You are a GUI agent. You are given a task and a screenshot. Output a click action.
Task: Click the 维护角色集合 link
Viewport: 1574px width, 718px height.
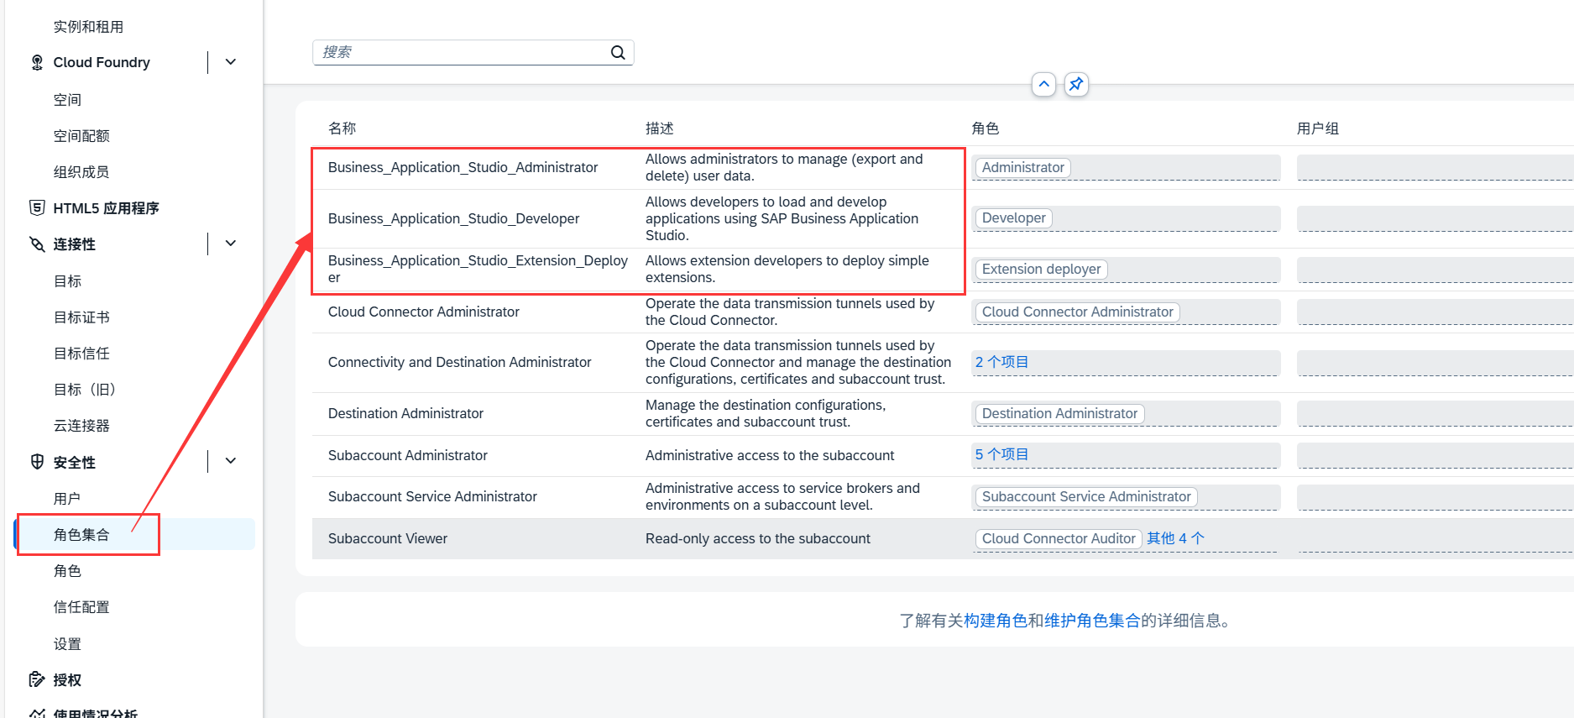point(1091,621)
